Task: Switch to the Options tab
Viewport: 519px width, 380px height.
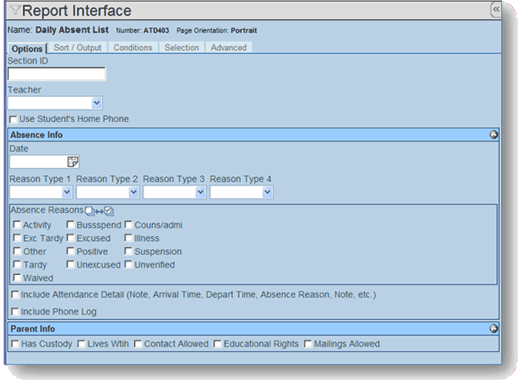Action: 27,49
